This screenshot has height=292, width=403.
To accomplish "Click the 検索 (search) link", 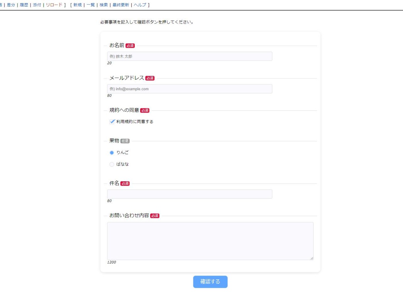I will click(104, 5).
